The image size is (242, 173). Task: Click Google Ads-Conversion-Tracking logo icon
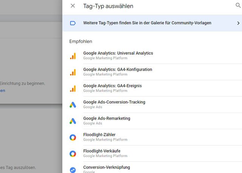73,105
